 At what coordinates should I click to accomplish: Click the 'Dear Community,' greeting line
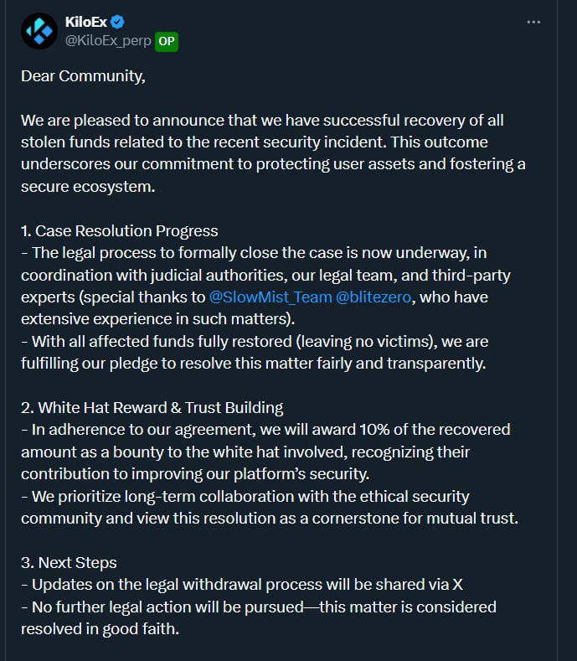coord(83,76)
